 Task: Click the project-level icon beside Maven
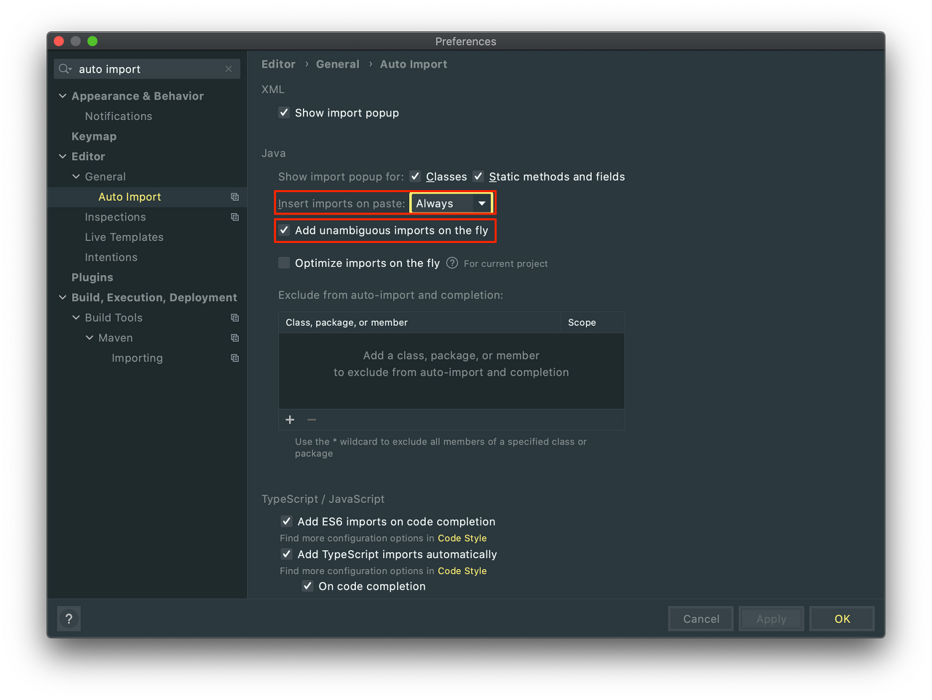click(234, 338)
